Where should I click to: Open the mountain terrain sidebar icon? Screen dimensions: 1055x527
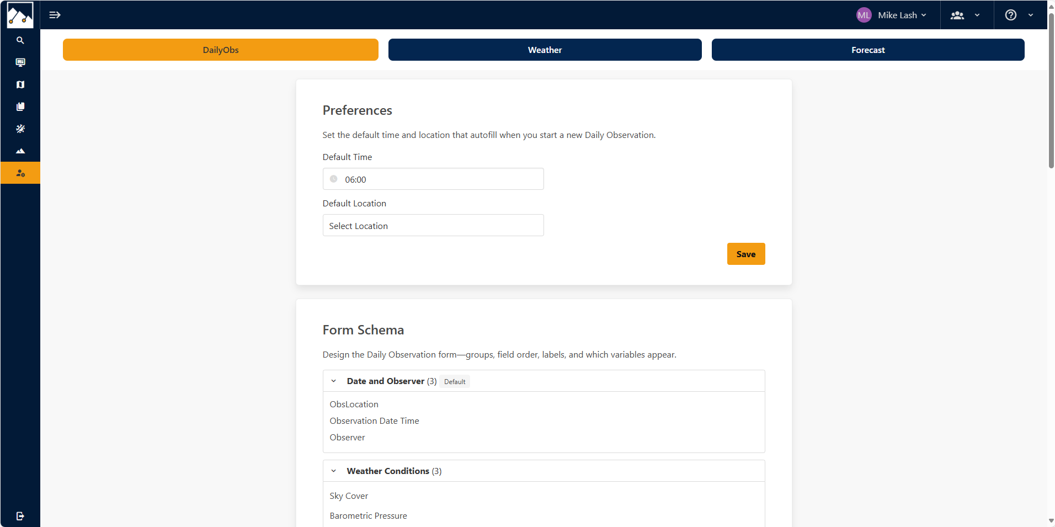[20, 151]
